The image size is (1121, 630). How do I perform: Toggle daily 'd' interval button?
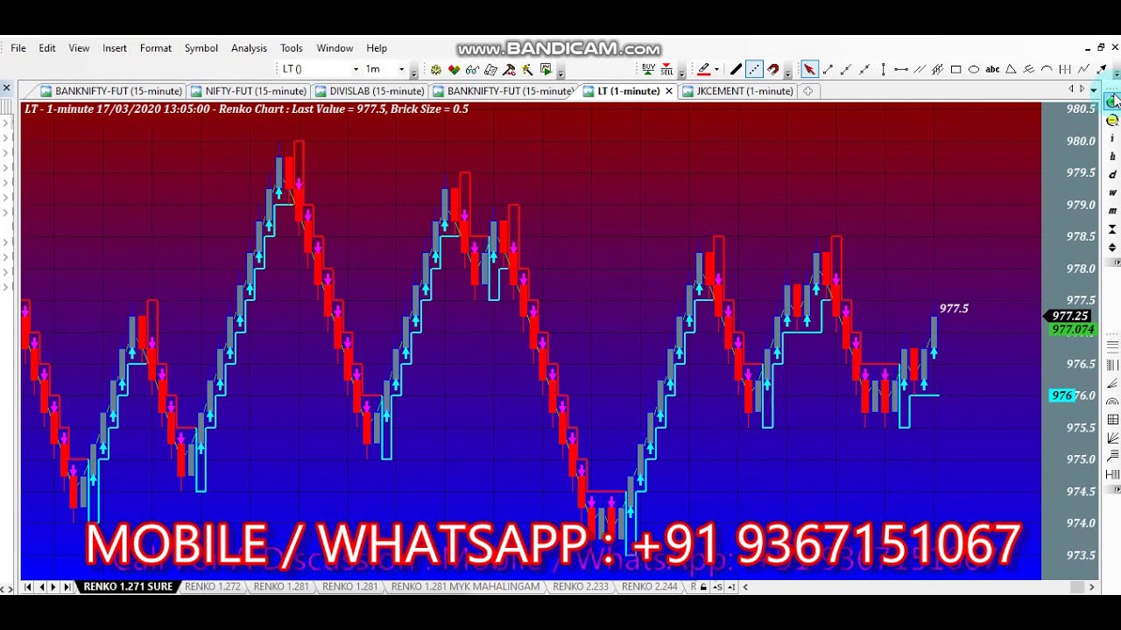[x=1112, y=175]
